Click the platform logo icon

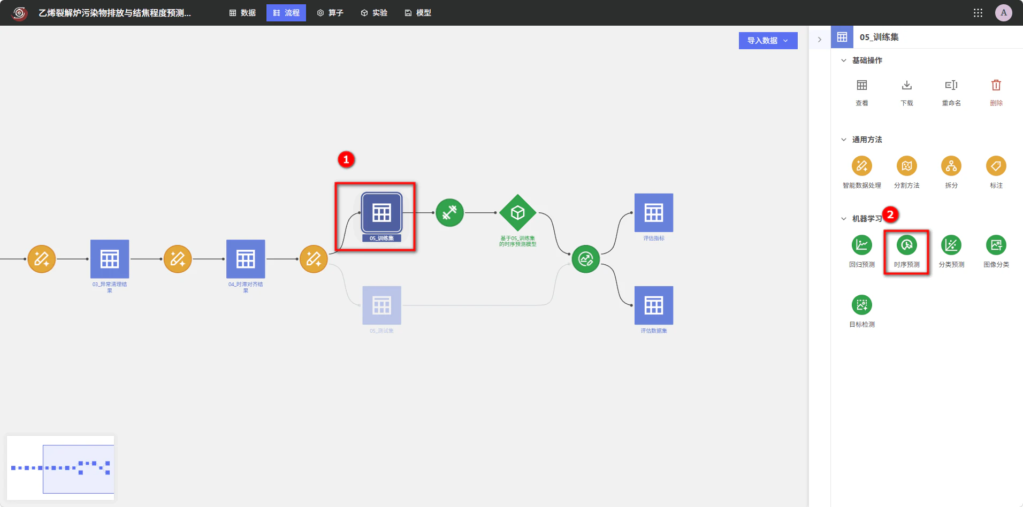point(19,13)
